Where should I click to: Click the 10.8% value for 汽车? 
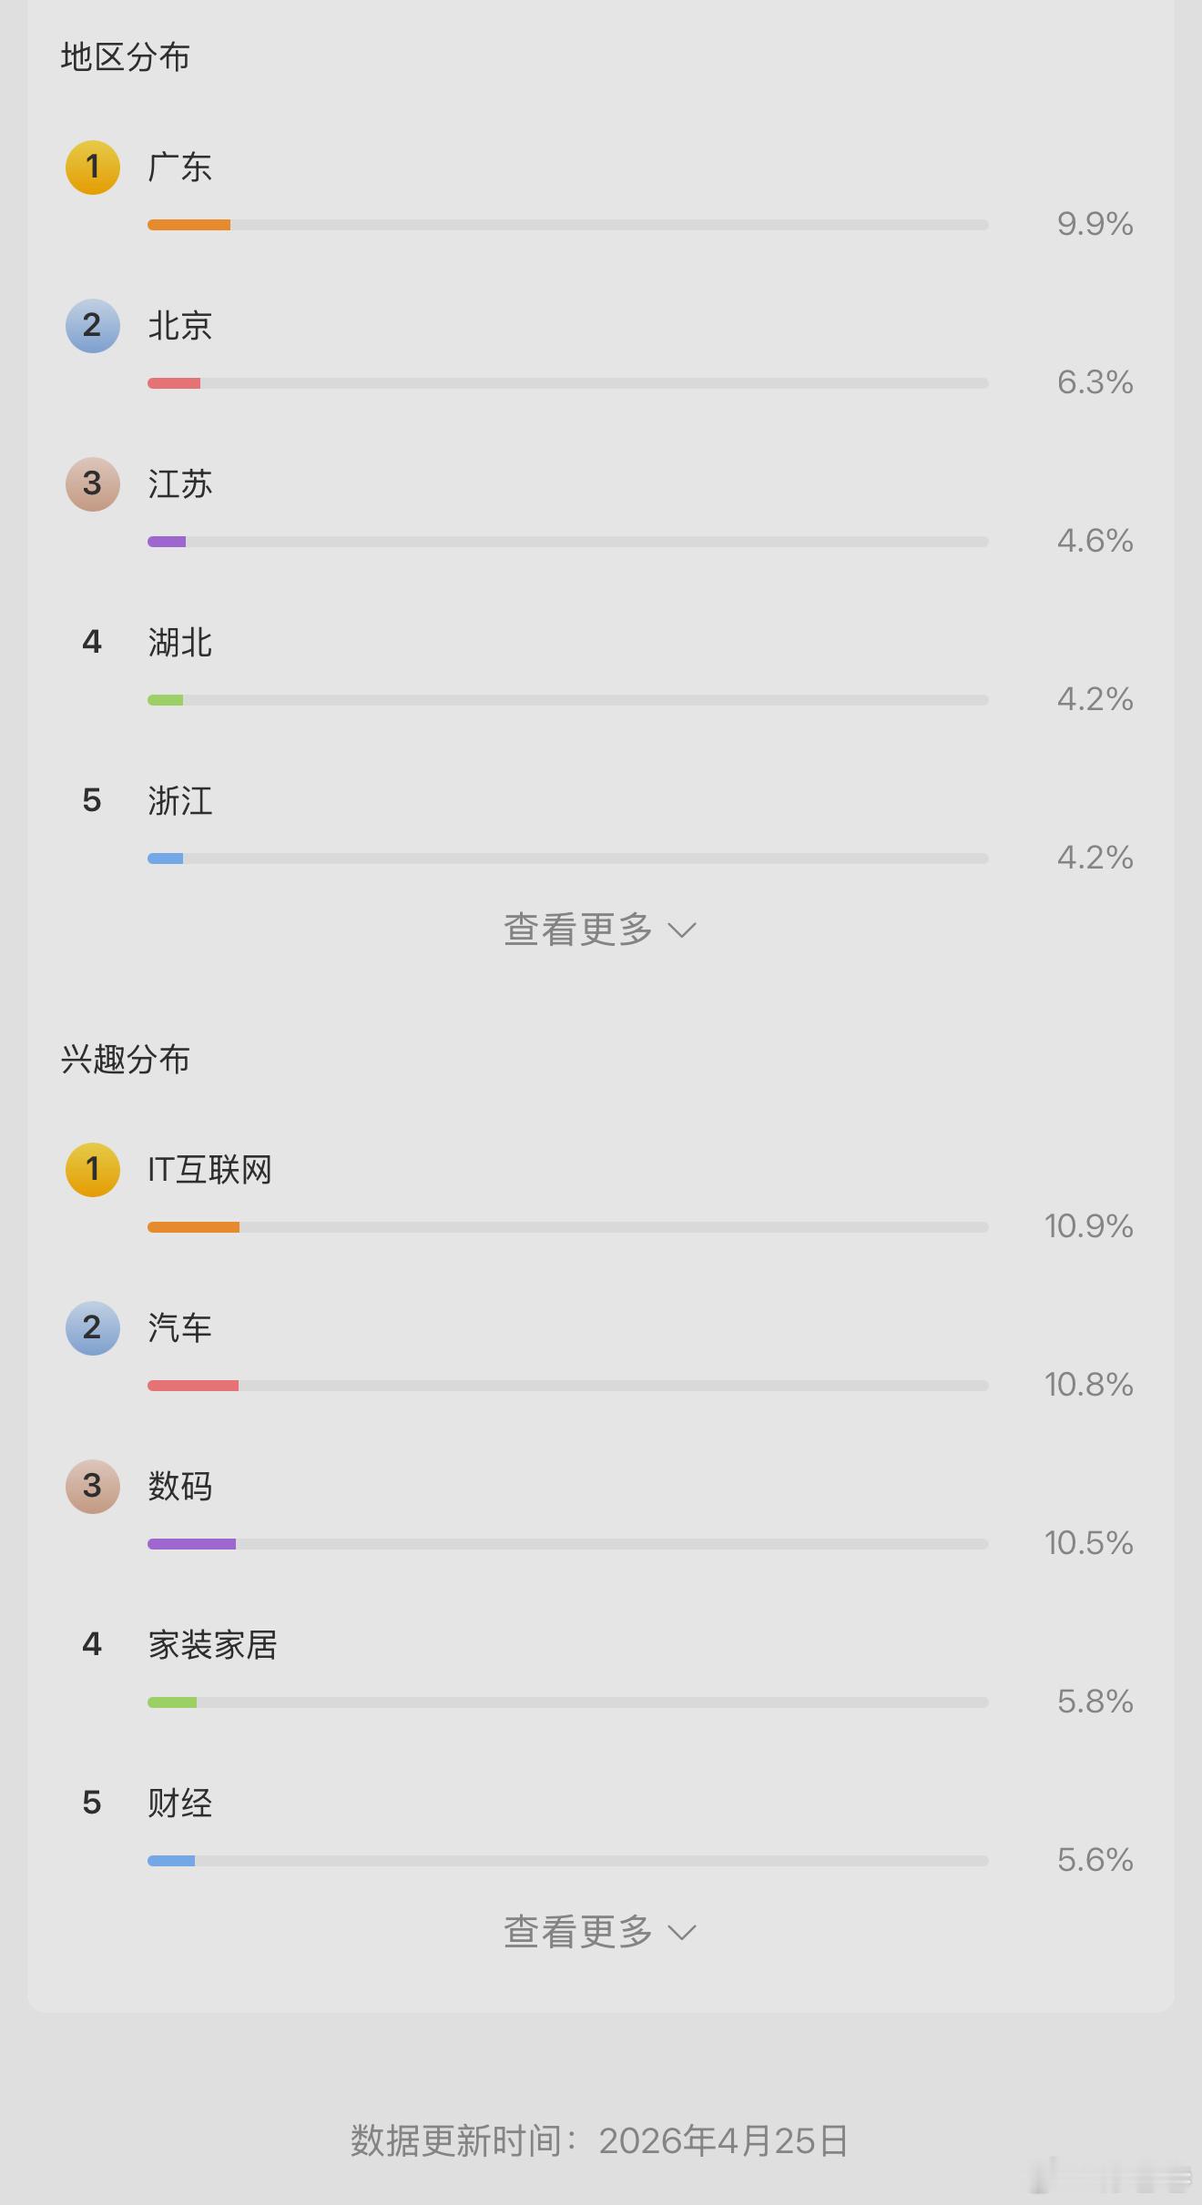[1089, 1385]
